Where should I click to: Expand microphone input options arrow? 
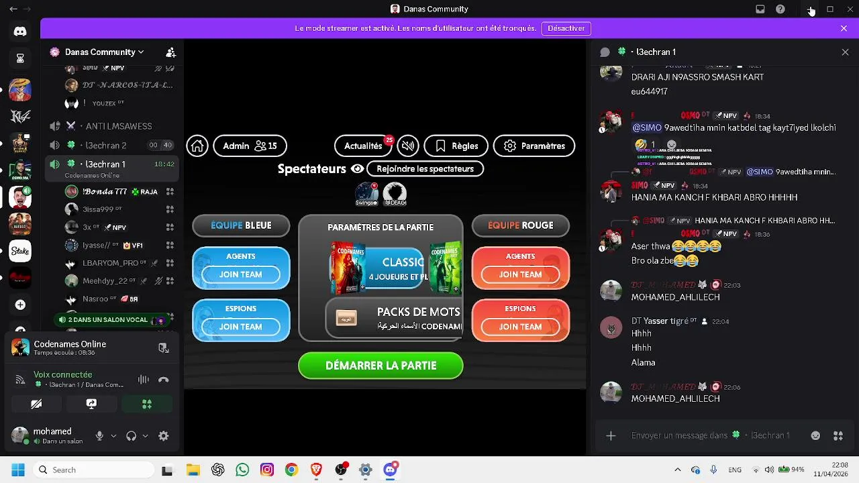pyautogui.click(x=113, y=436)
